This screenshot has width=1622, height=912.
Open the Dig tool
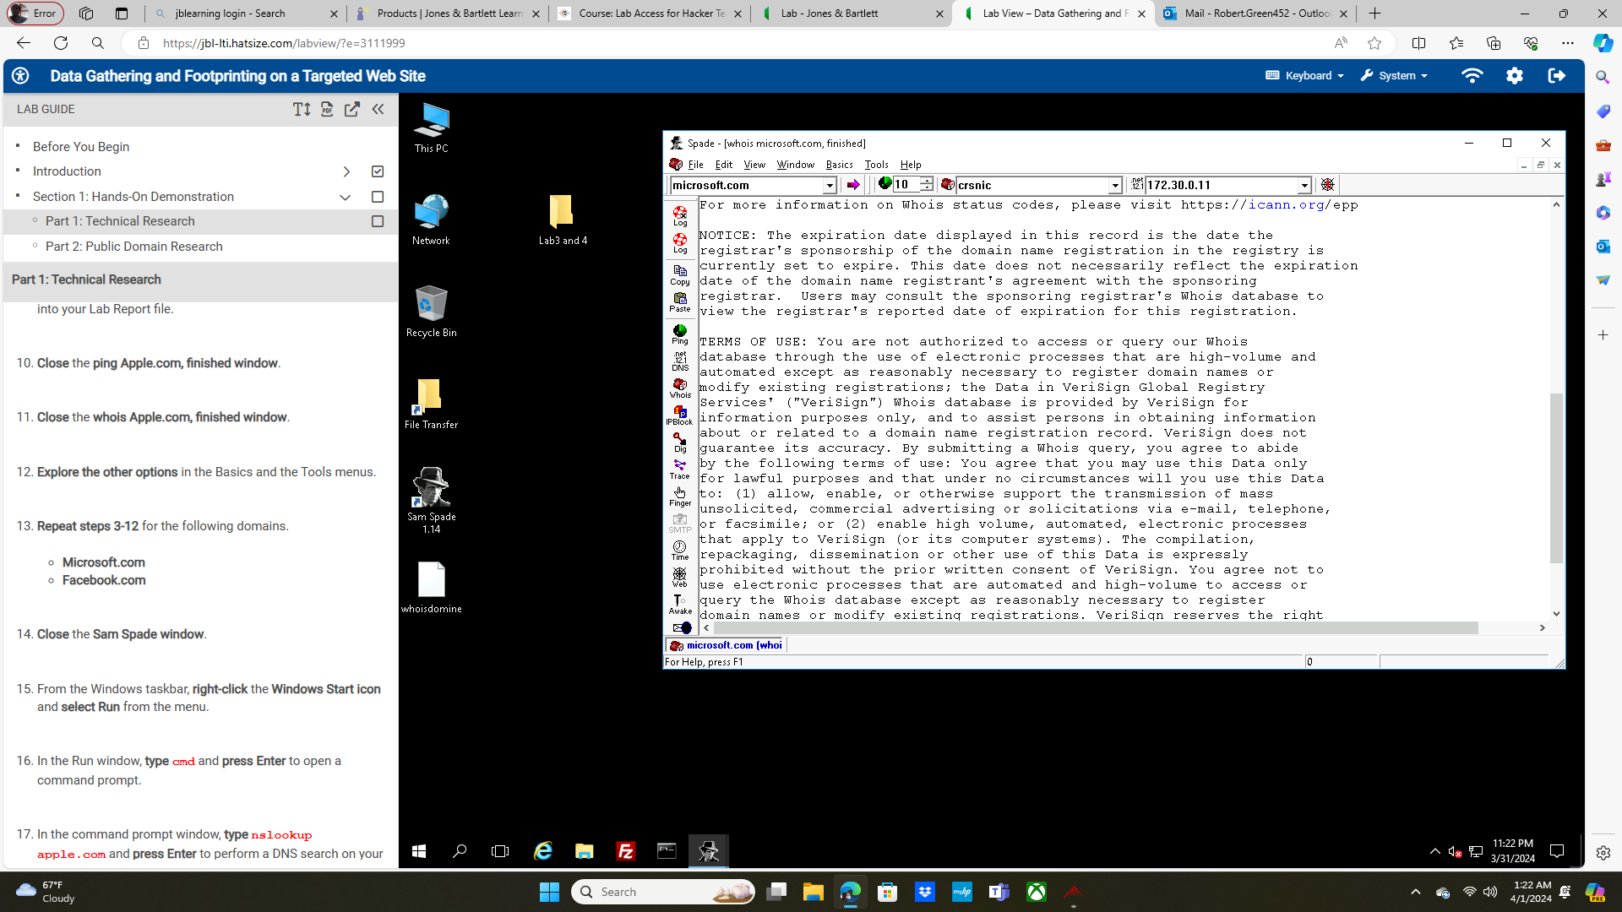click(679, 442)
